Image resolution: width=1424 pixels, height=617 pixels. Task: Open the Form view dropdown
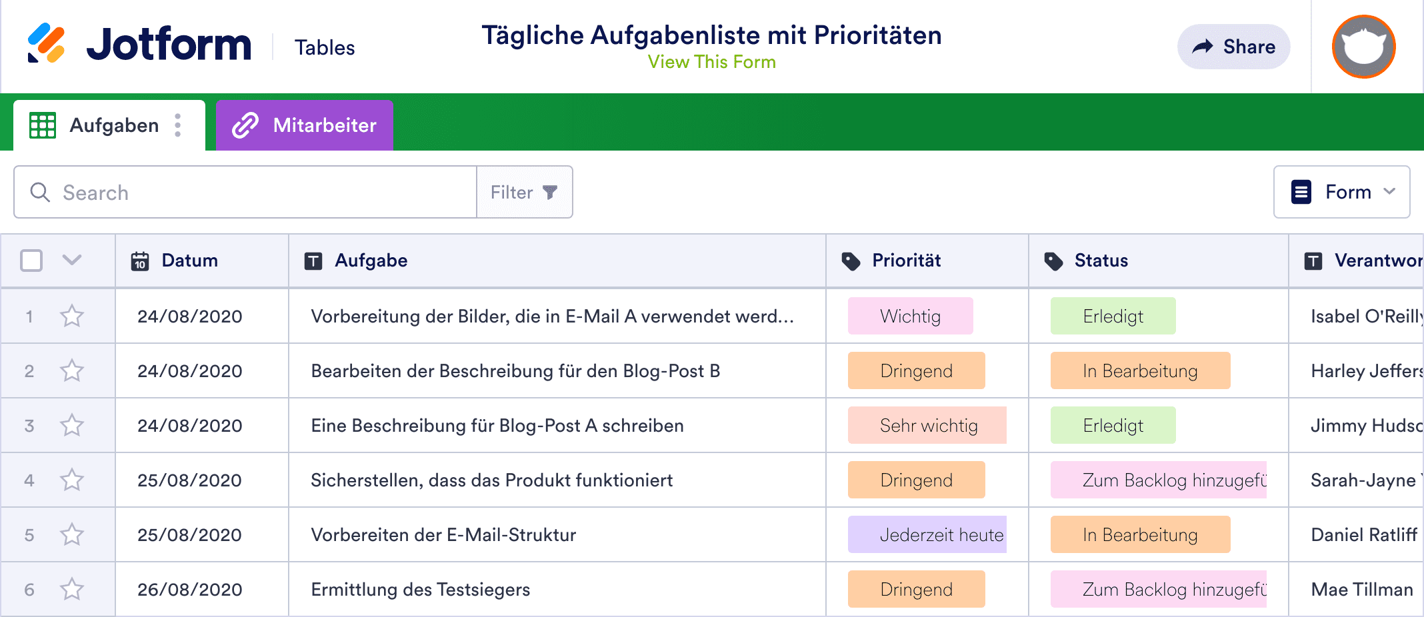(x=1341, y=192)
